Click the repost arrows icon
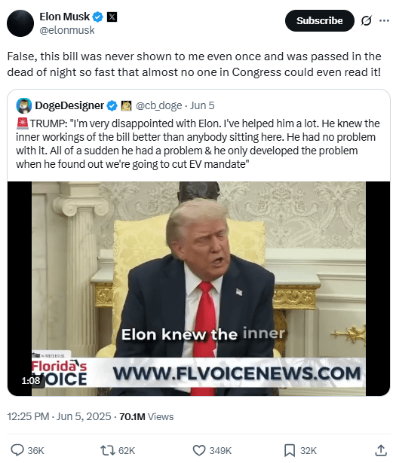Viewport: 393px width, 463px height. click(x=107, y=451)
